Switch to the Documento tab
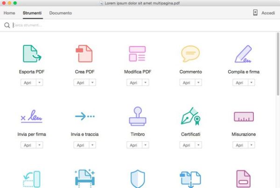The image size is (280, 188). point(61,13)
